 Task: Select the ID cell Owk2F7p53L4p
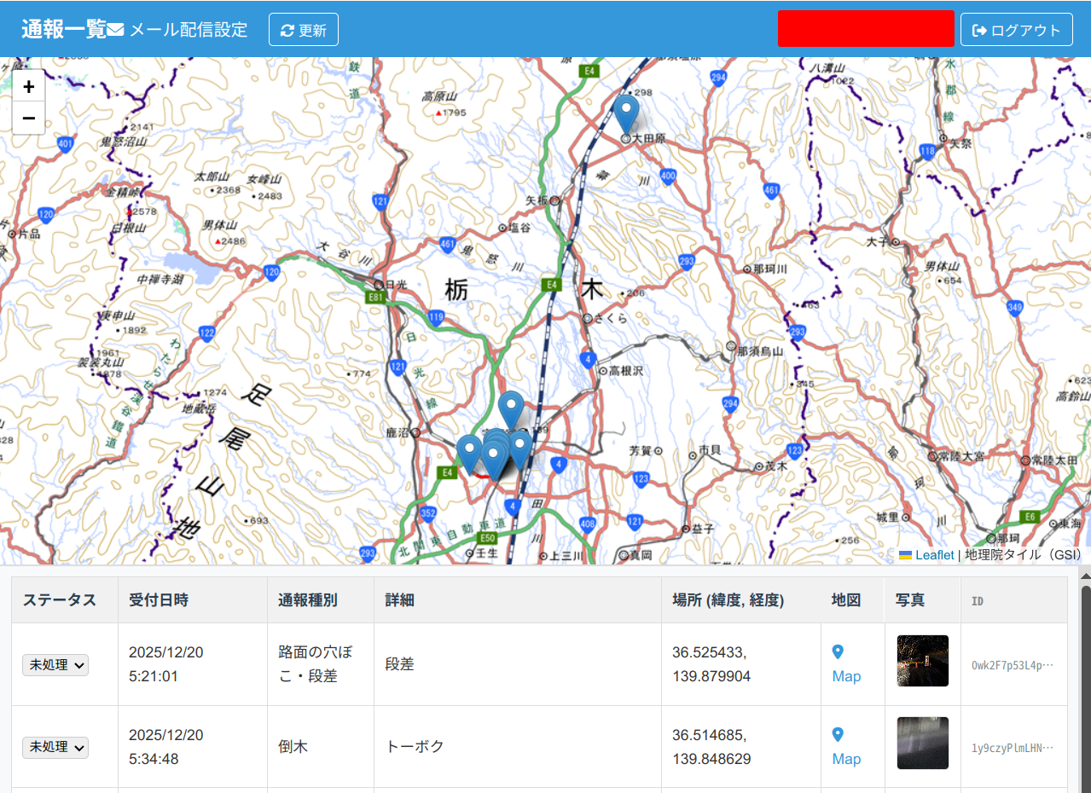[x=1013, y=665]
